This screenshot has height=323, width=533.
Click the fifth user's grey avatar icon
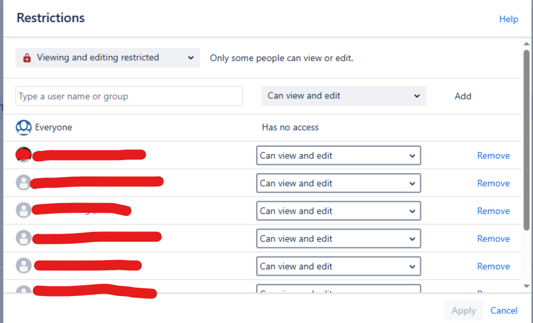tap(23, 265)
